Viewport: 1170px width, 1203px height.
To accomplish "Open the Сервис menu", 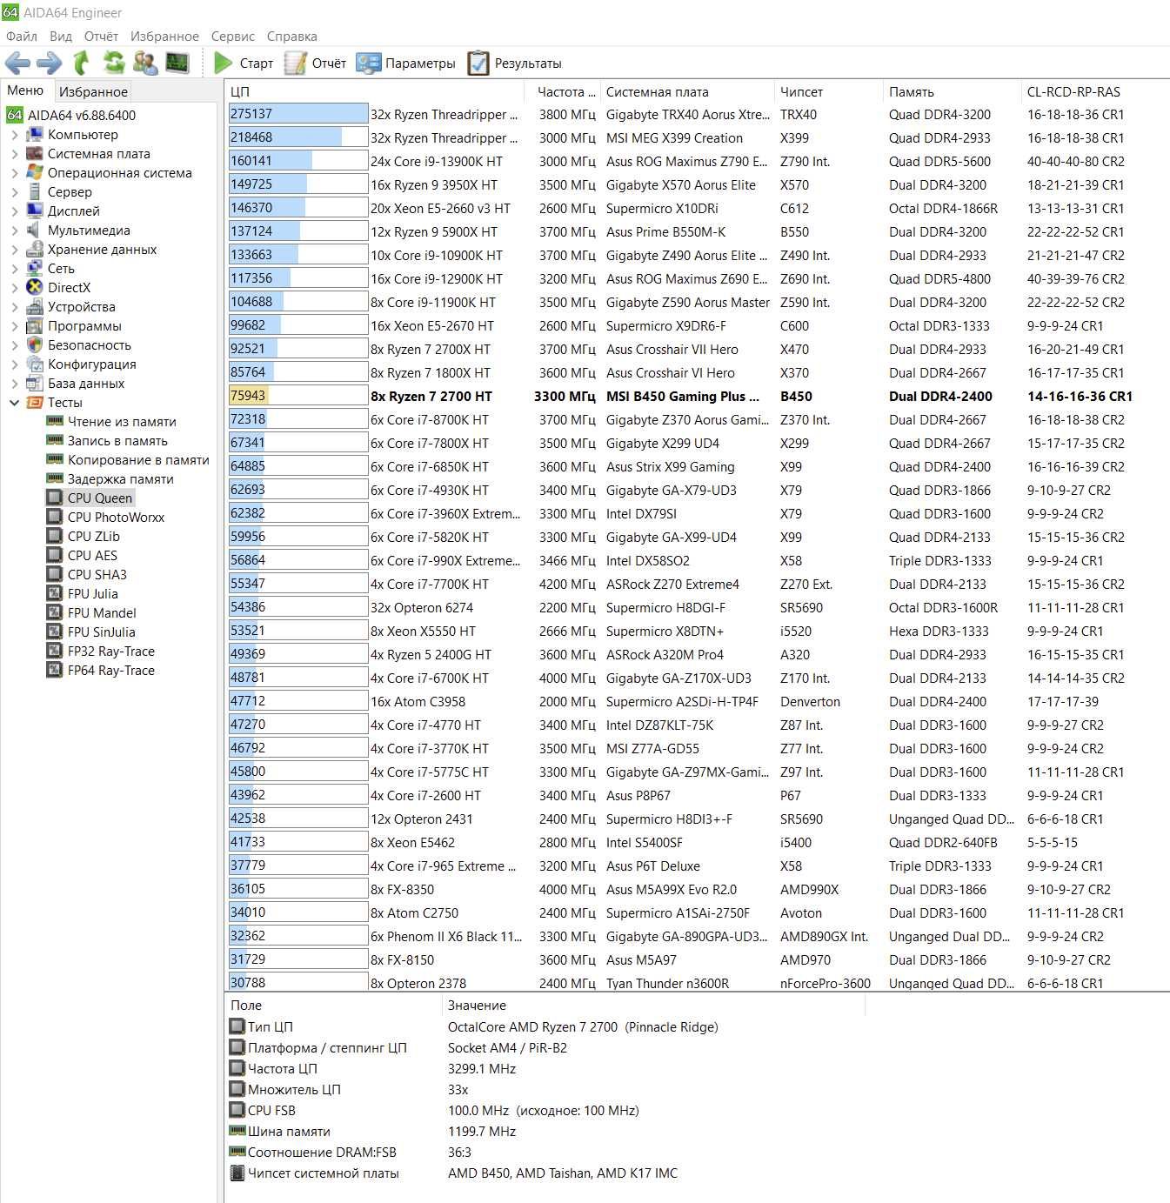I will click(233, 36).
